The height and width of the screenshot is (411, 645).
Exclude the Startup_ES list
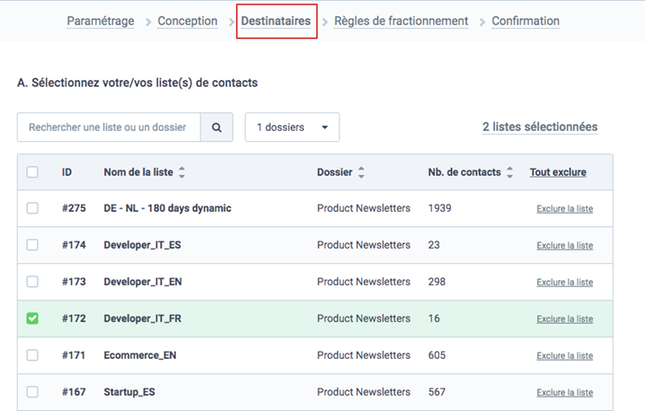click(x=564, y=392)
